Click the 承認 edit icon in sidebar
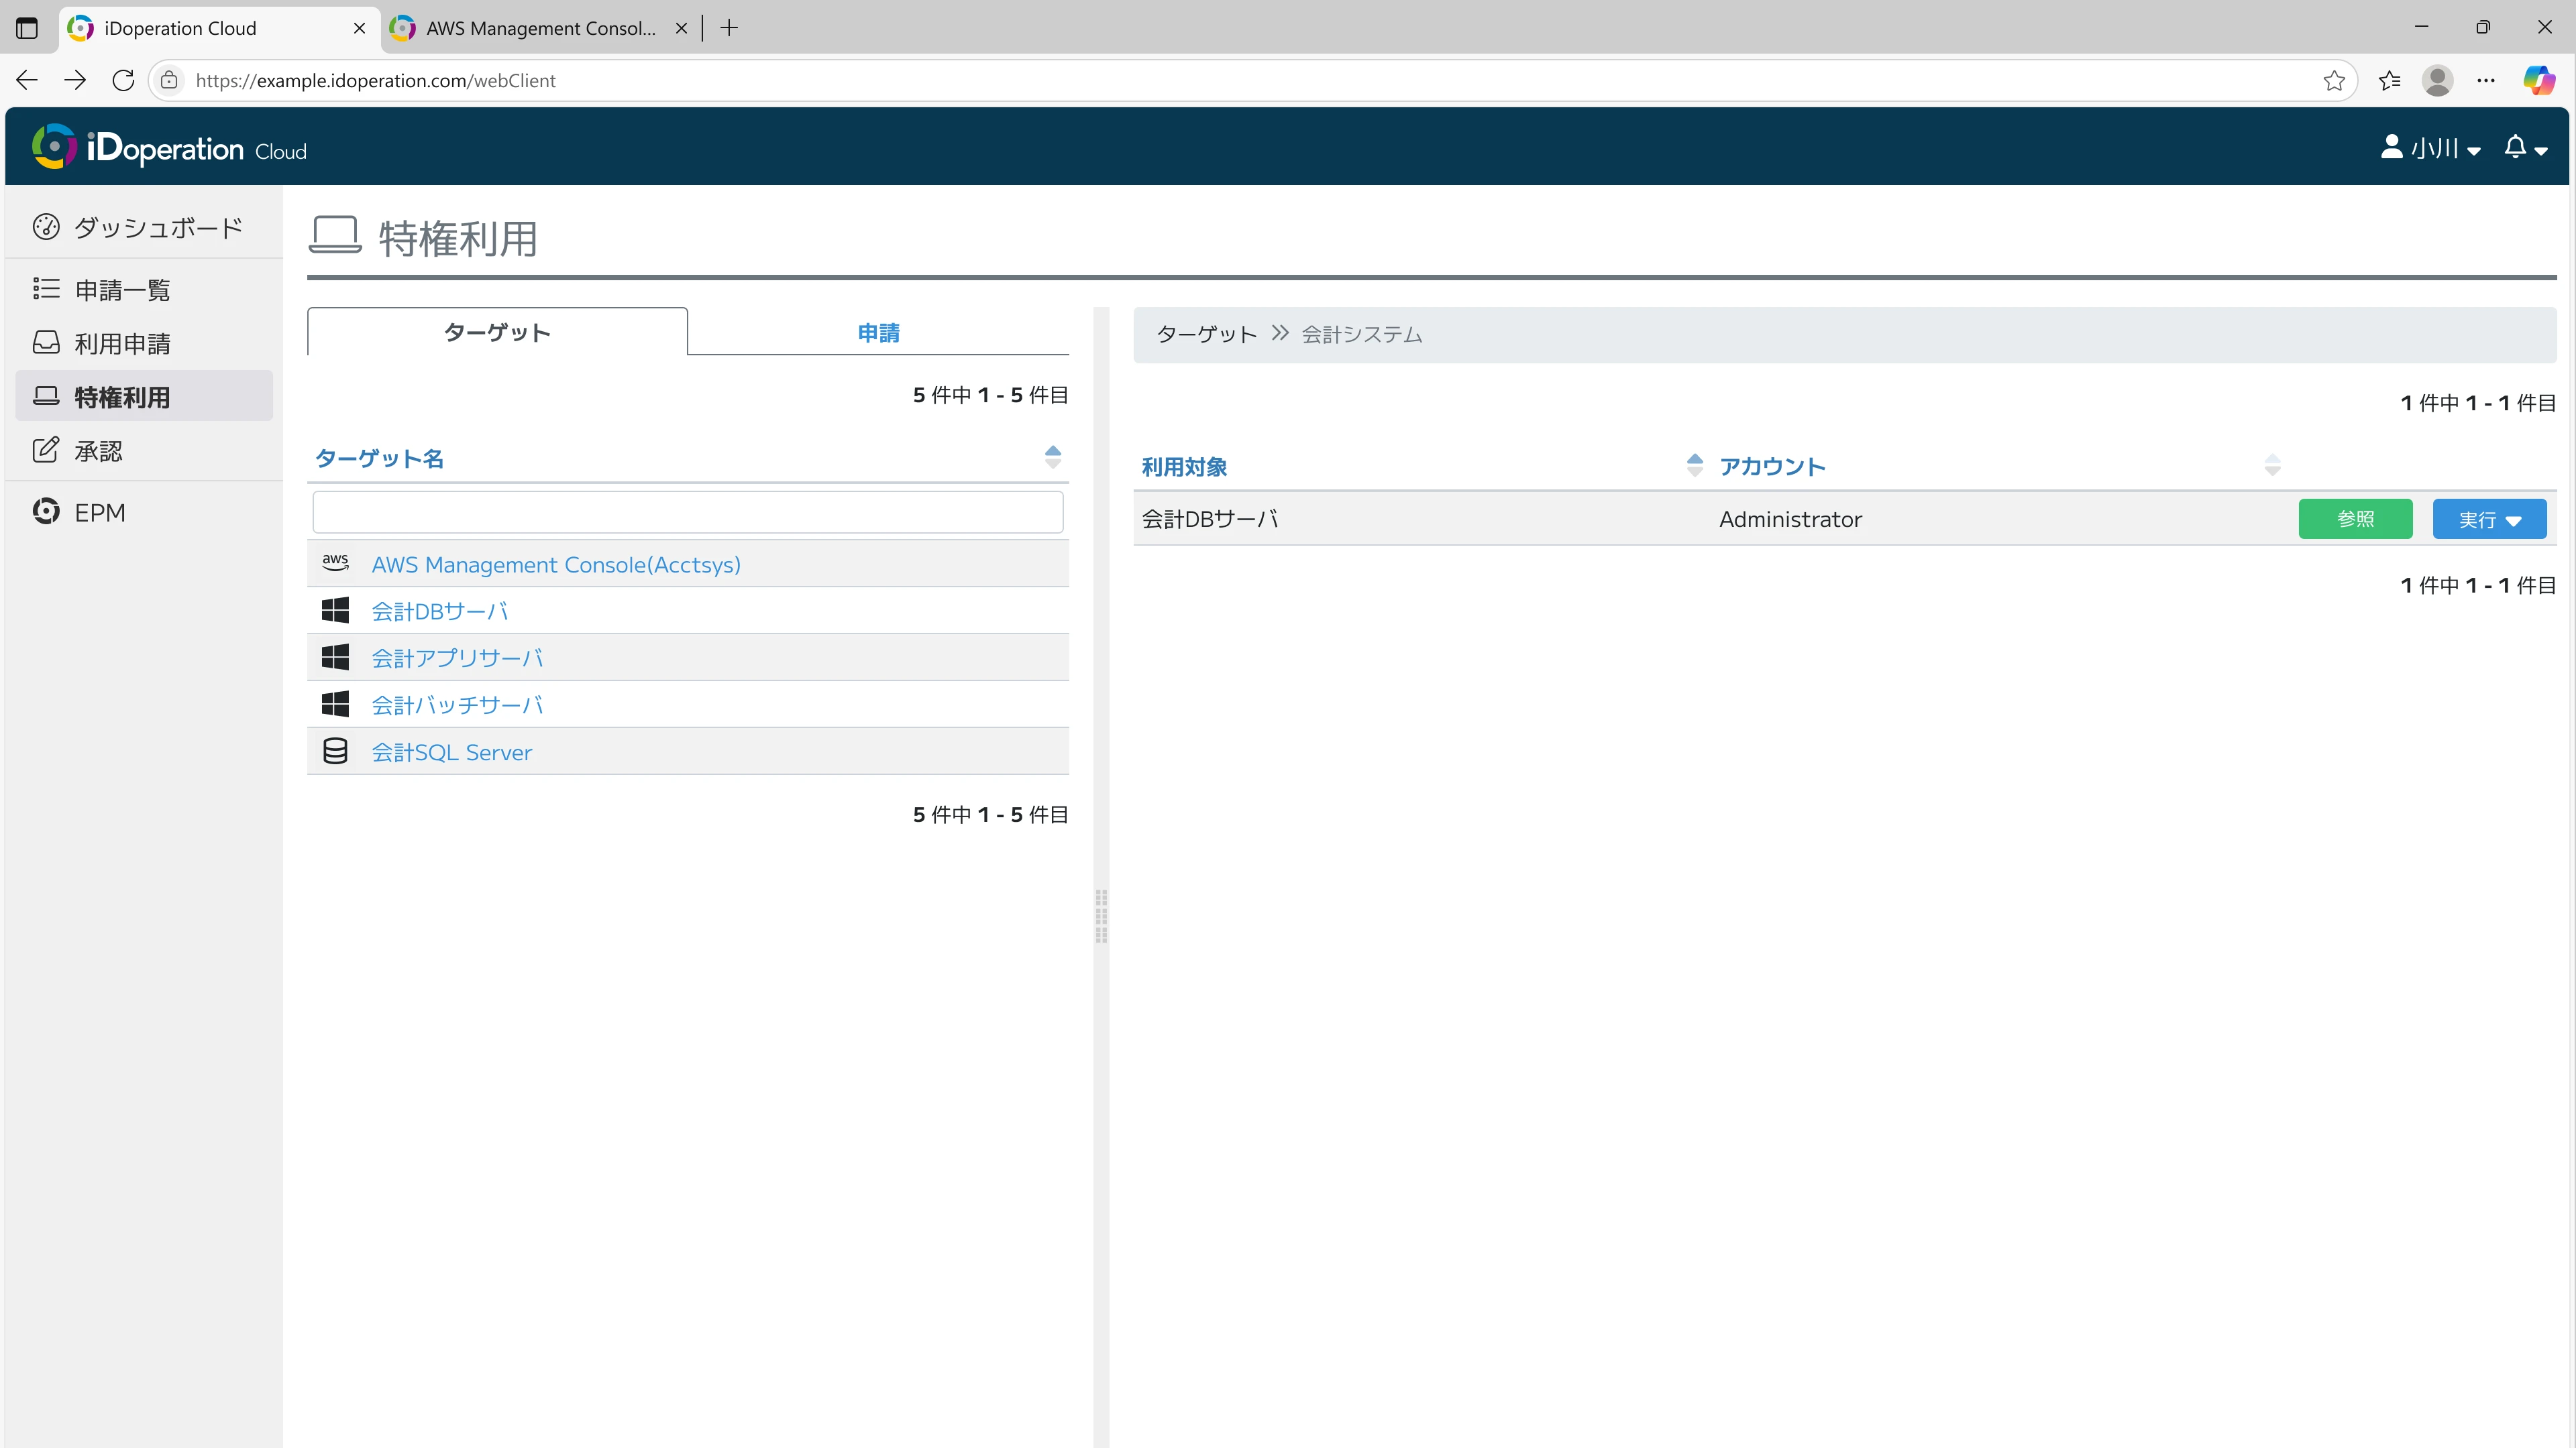The height and width of the screenshot is (1448, 2576). [x=46, y=450]
